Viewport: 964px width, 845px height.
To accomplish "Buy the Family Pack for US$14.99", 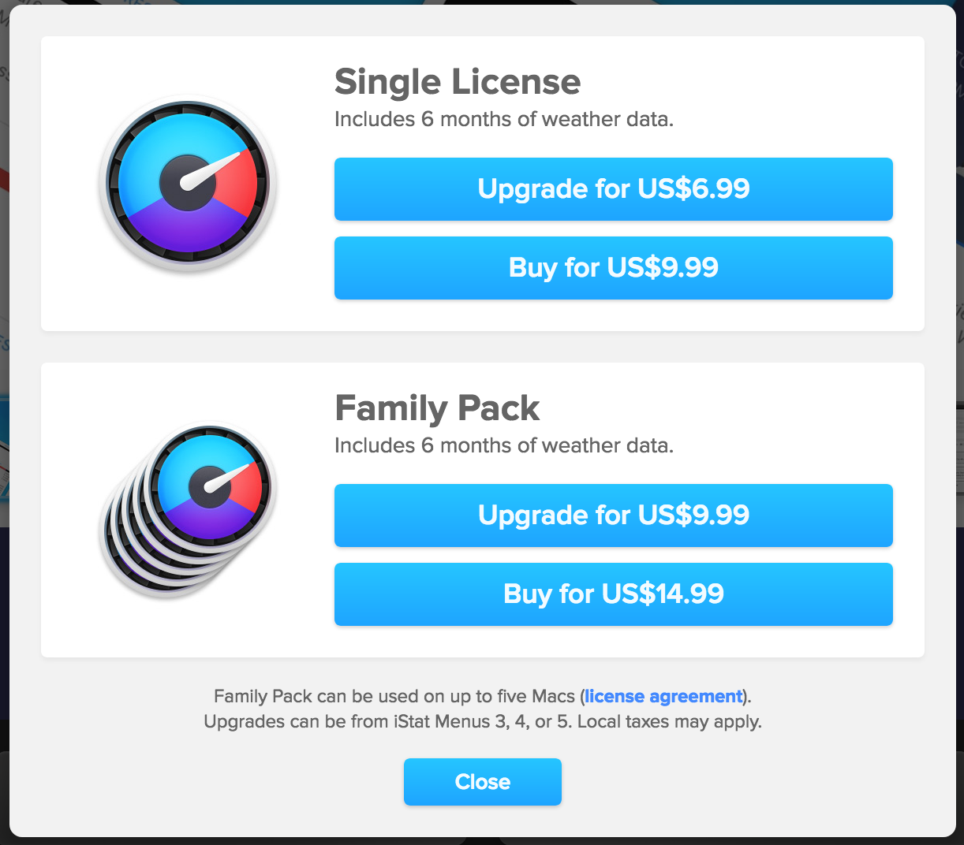I will pos(613,594).
